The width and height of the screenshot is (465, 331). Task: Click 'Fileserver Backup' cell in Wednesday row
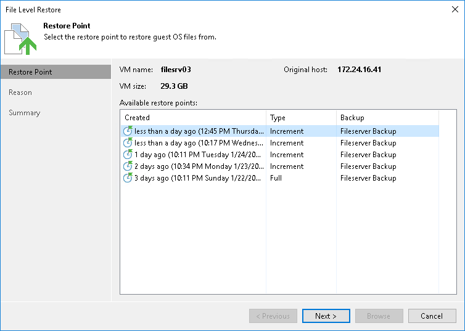(x=368, y=143)
